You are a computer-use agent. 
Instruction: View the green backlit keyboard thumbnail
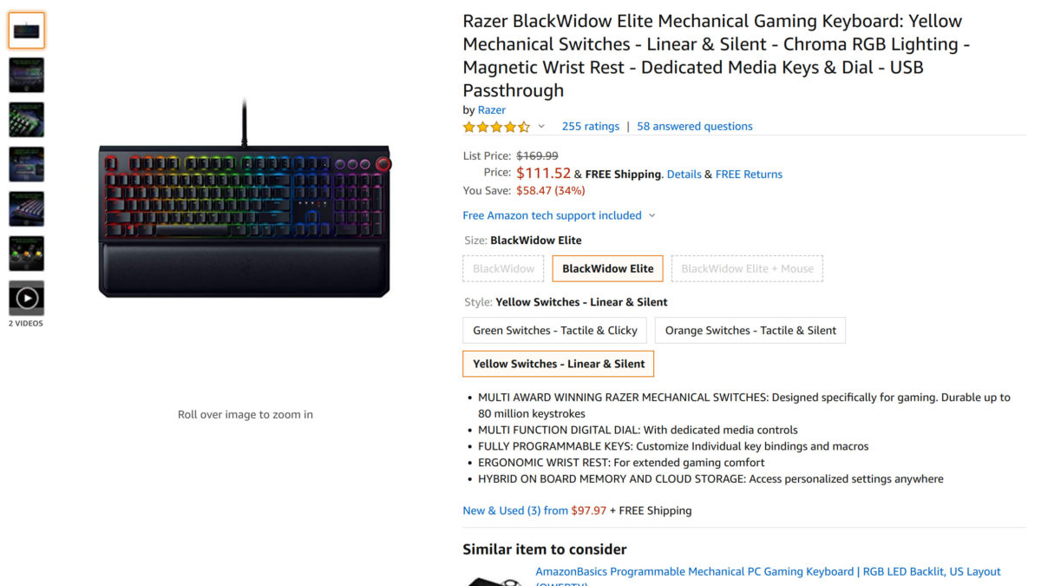[x=26, y=119]
